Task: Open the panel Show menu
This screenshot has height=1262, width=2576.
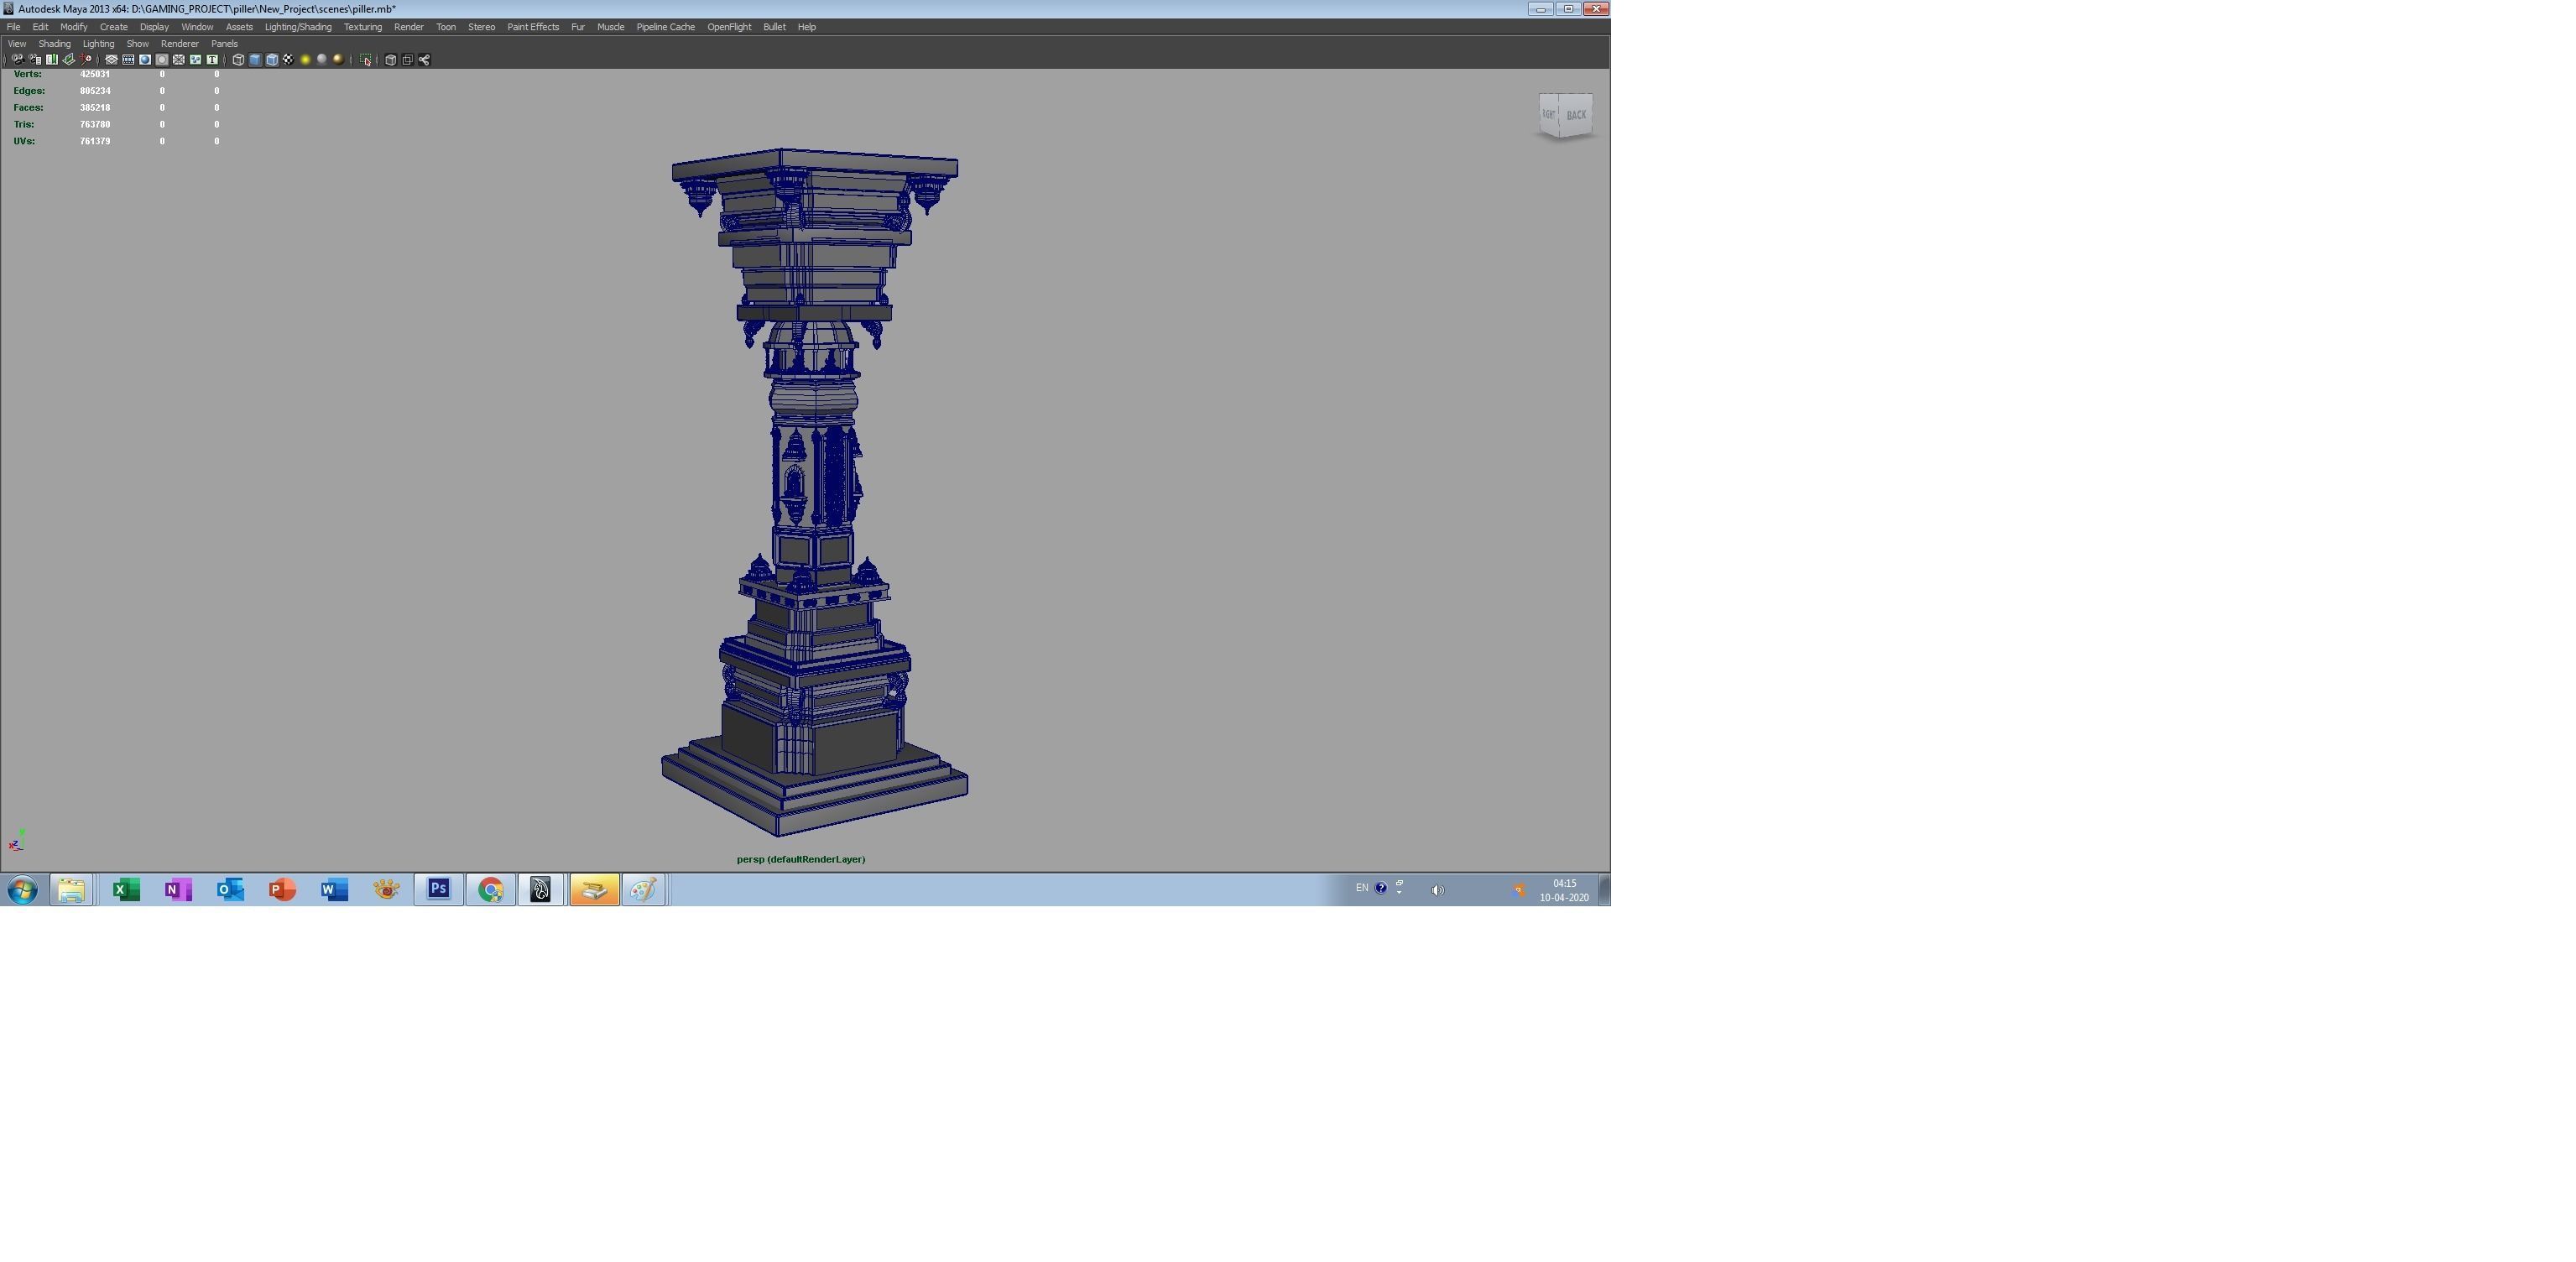Action: coord(138,44)
